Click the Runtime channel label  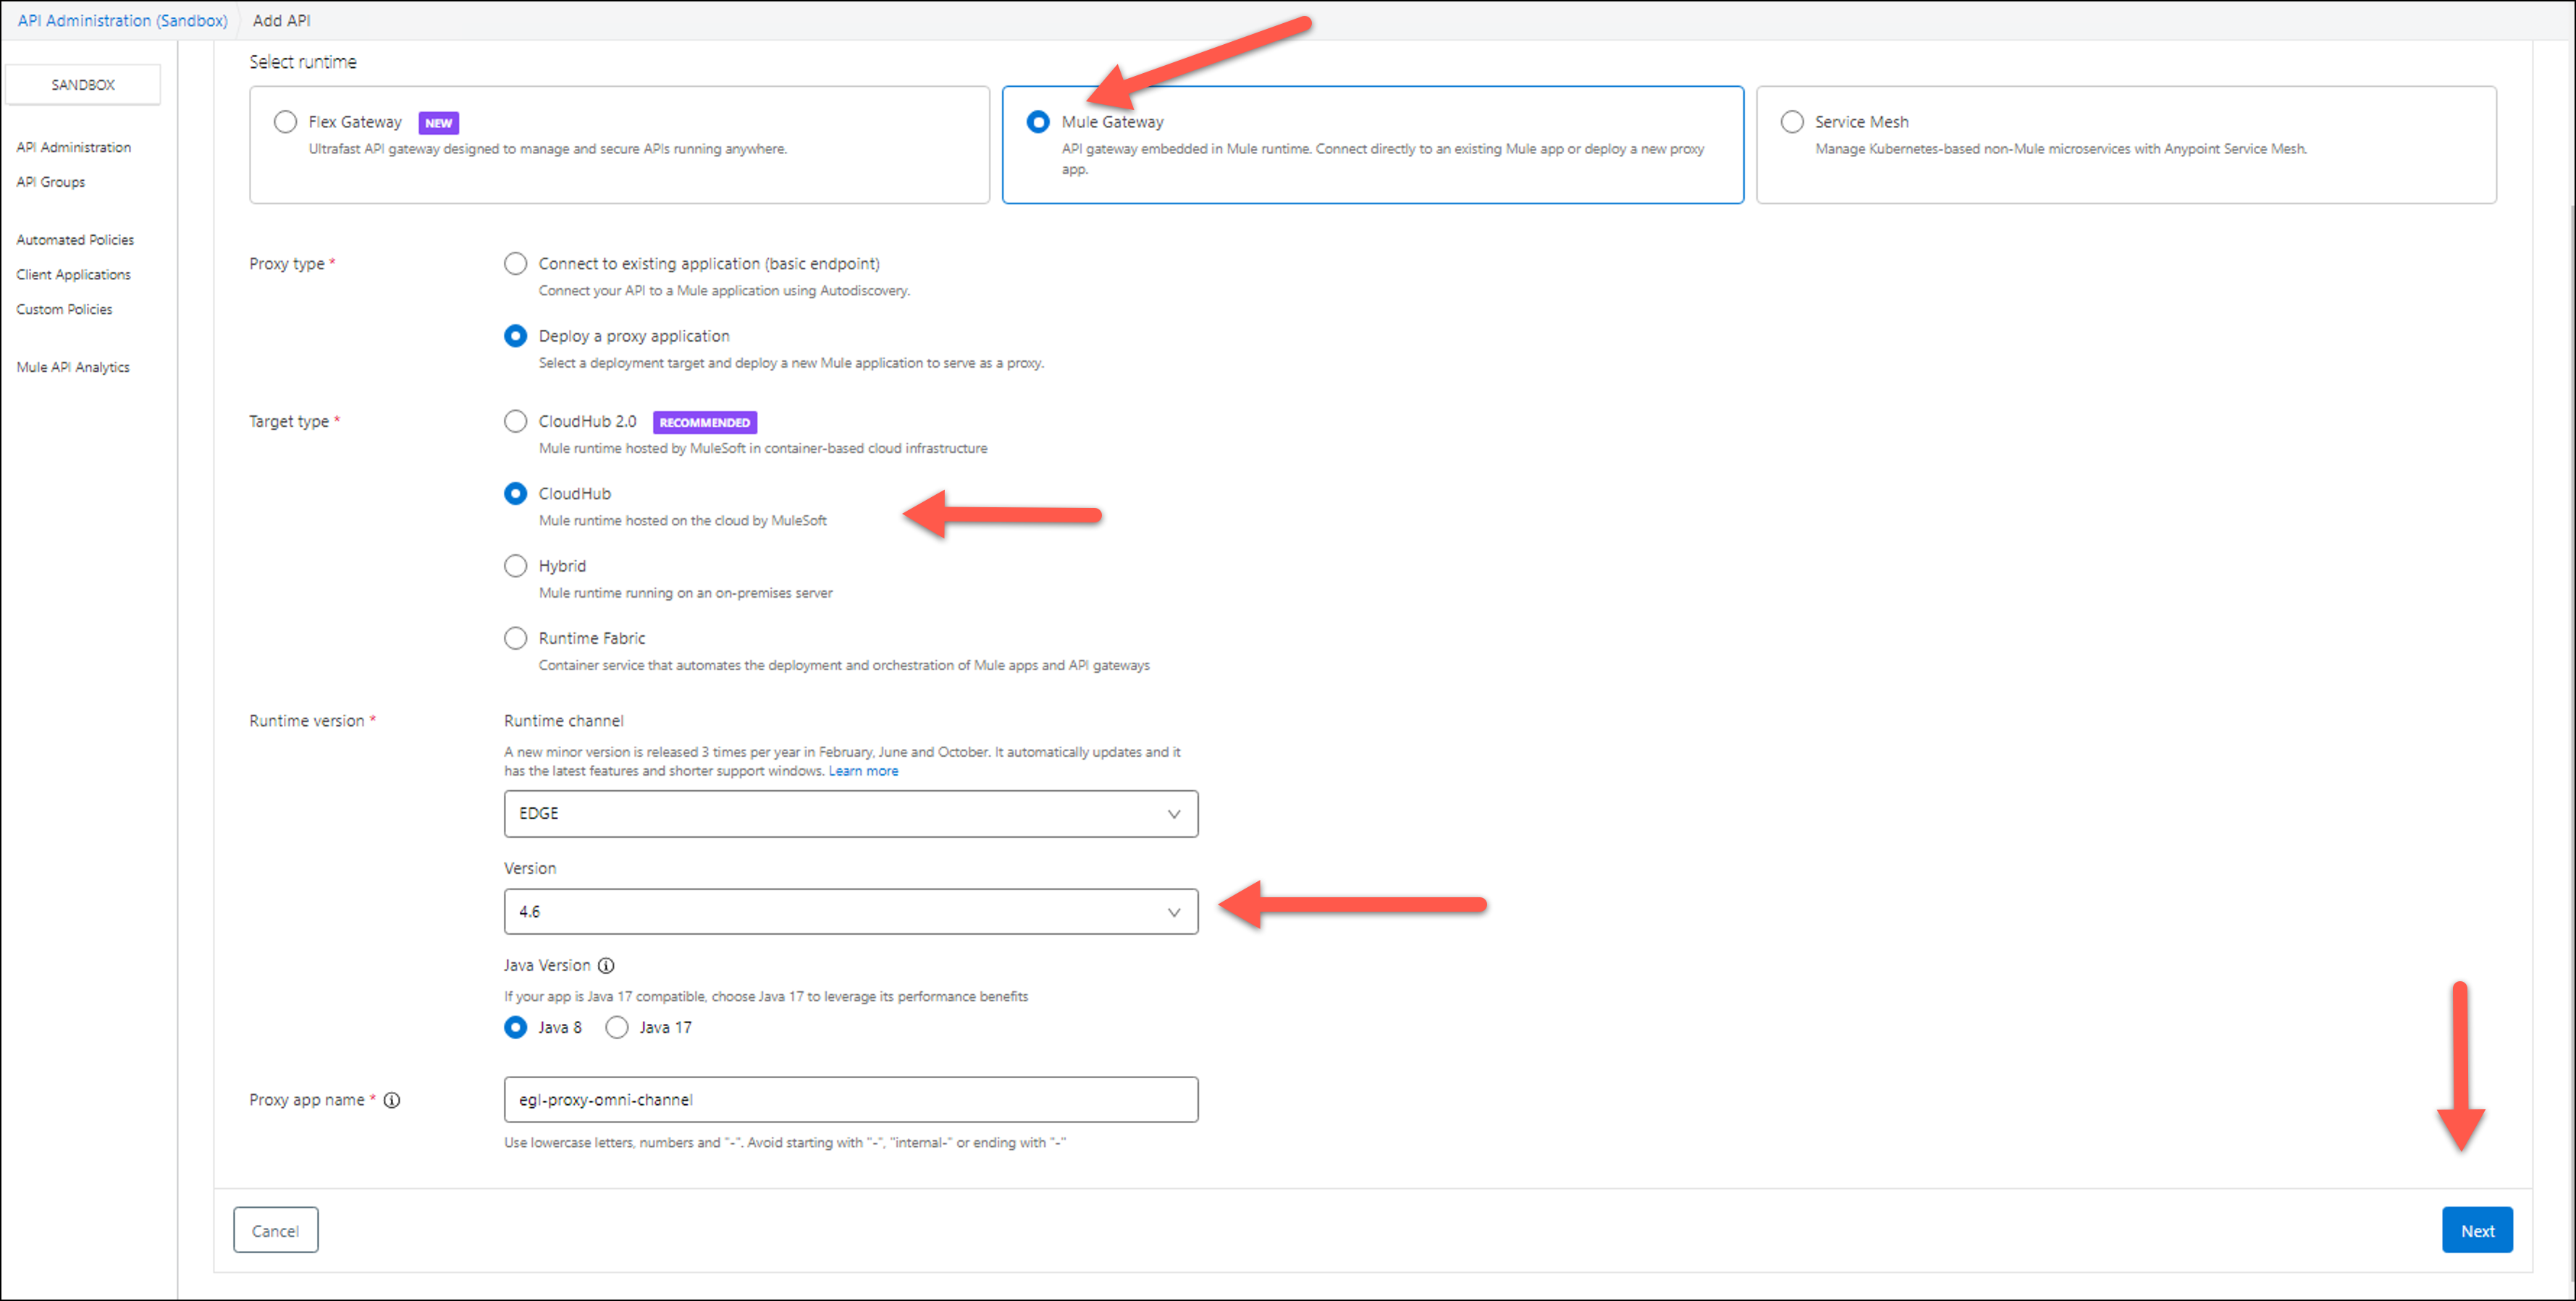point(564,721)
